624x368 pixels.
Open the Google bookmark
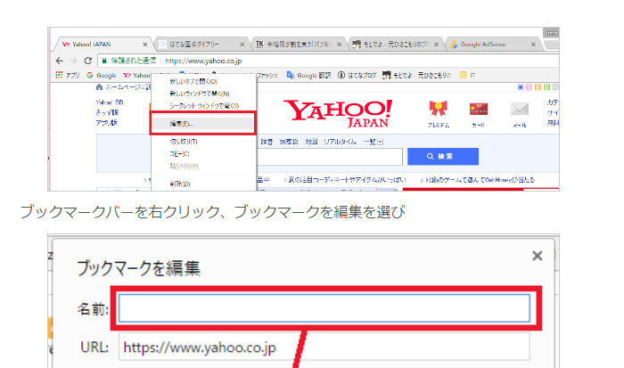pos(102,75)
